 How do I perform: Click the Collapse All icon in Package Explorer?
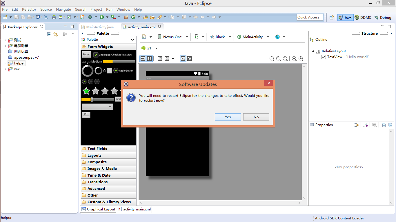click(x=49, y=34)
